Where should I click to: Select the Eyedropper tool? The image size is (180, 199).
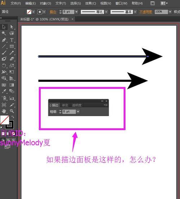(4, 91)
